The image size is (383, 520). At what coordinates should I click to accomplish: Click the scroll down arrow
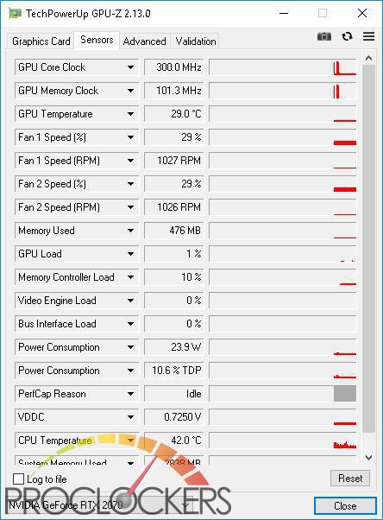tap(368, 457)
